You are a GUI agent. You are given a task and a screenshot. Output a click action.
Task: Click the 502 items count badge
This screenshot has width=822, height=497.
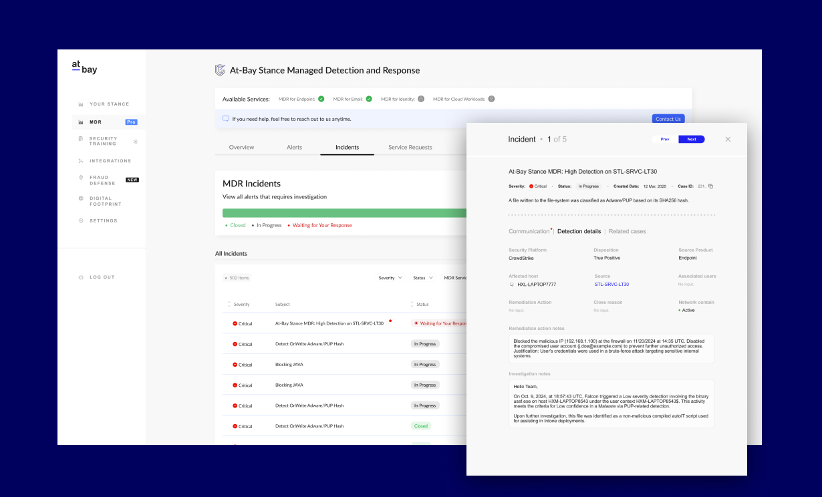pos(237,278)
